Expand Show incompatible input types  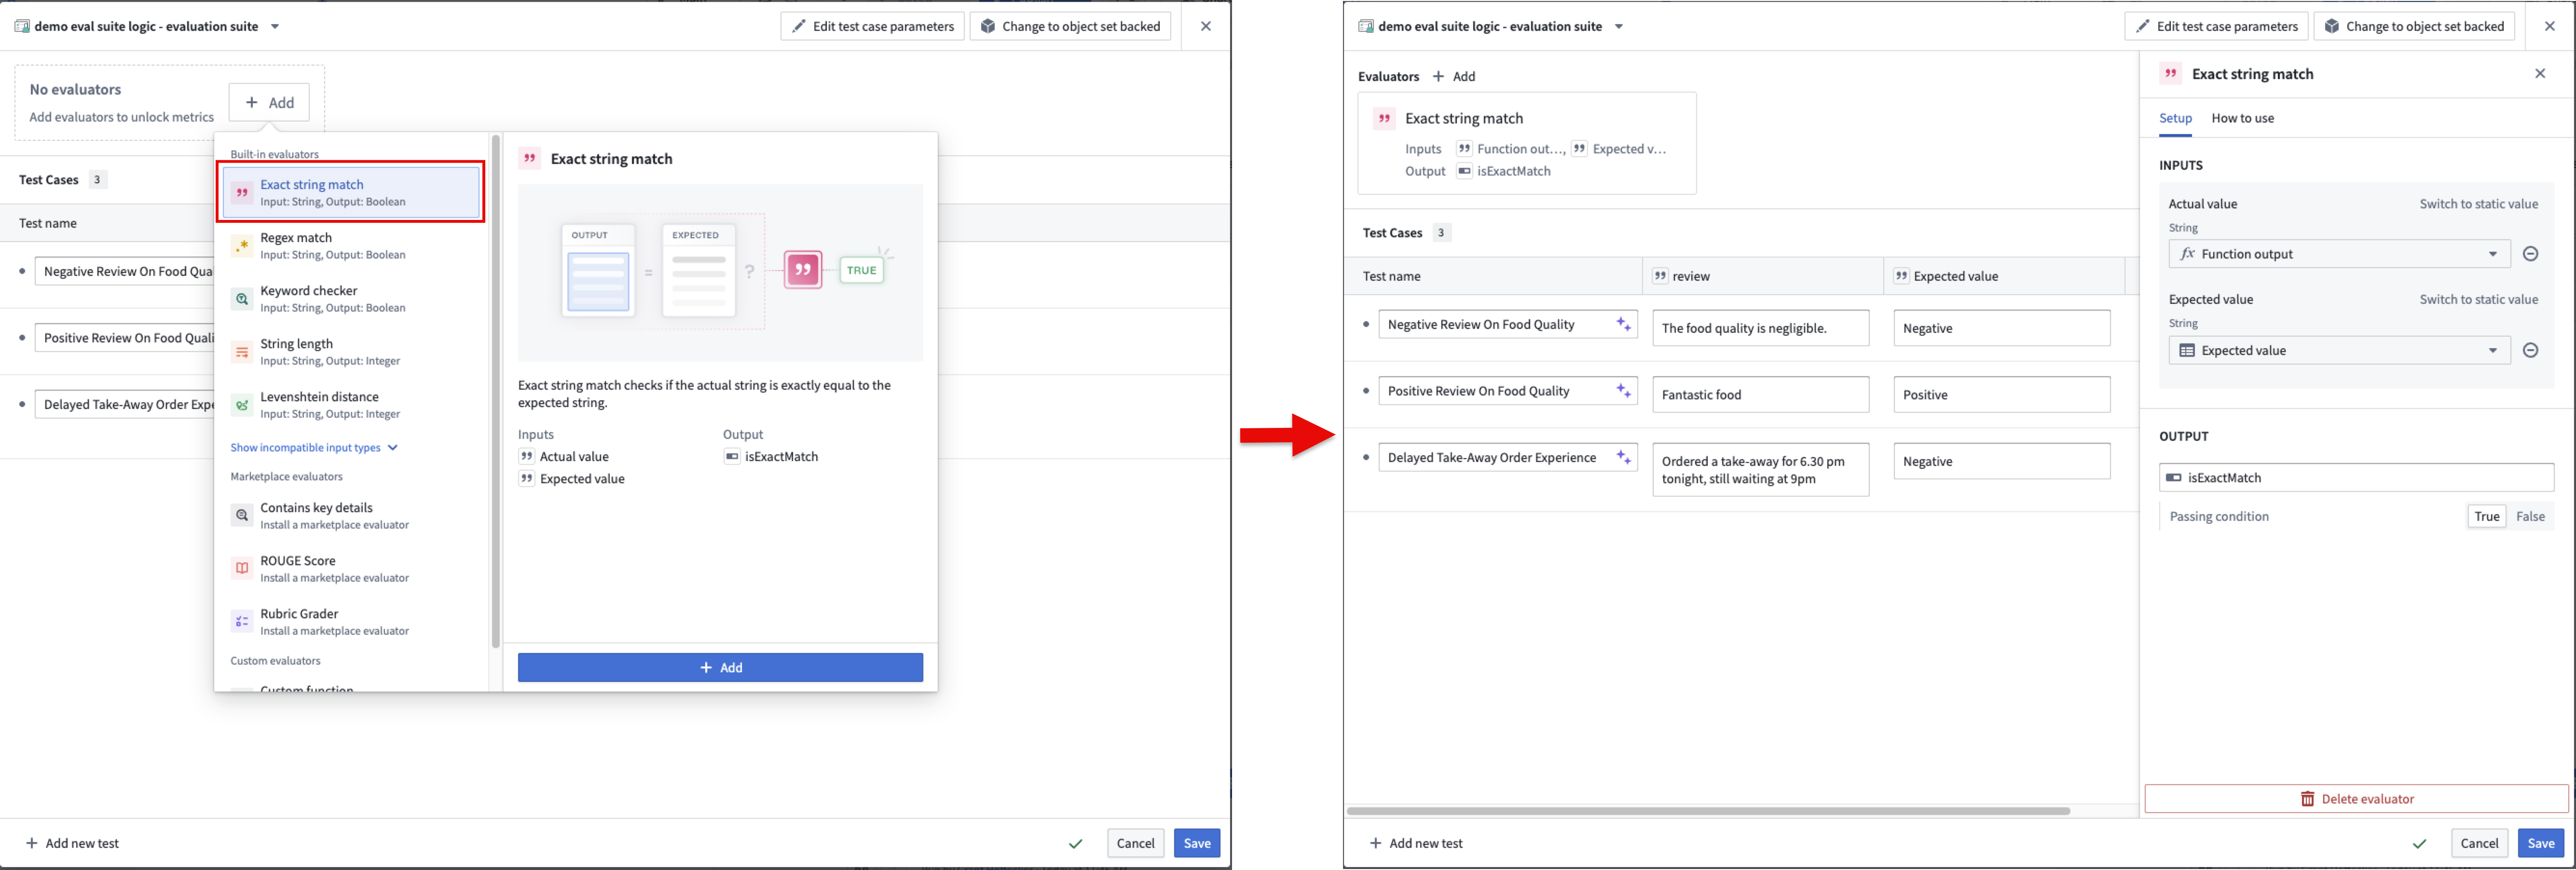click(x=306, y=447)
